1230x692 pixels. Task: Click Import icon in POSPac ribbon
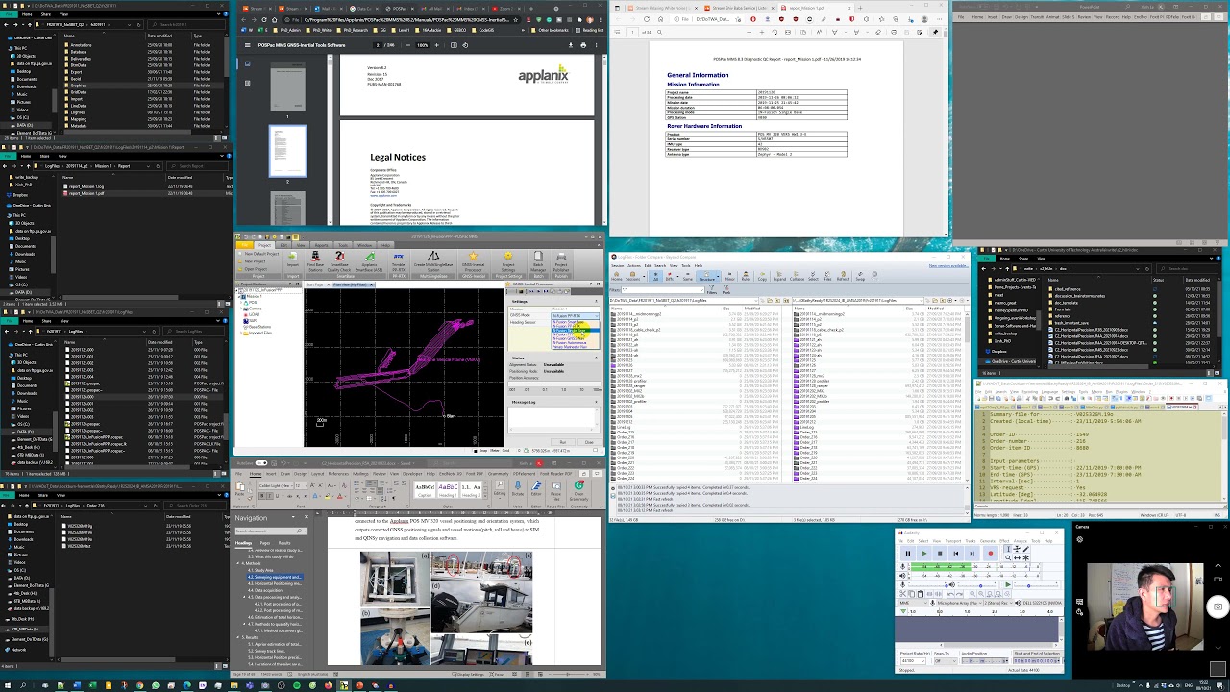coord(293,257)
